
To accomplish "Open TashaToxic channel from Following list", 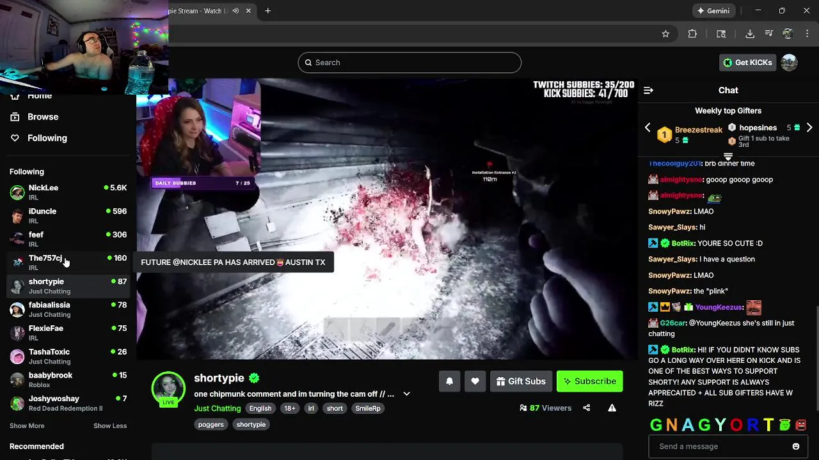I will (68, 356).
